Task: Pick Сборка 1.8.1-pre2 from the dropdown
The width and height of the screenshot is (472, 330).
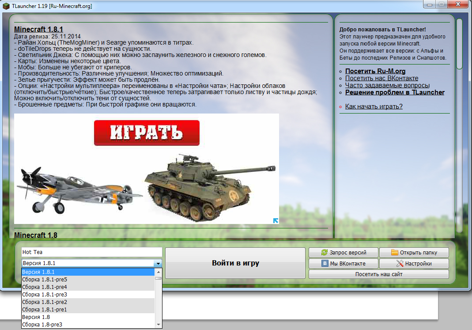Action: pos(88,302)
